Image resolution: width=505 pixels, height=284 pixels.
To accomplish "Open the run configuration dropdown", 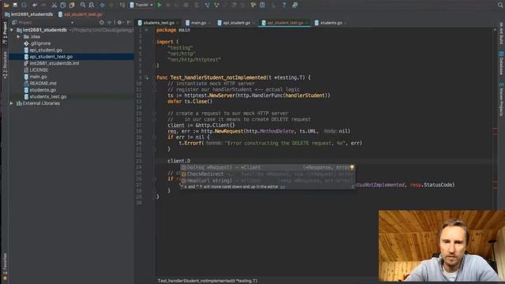I will pos(142,6).
